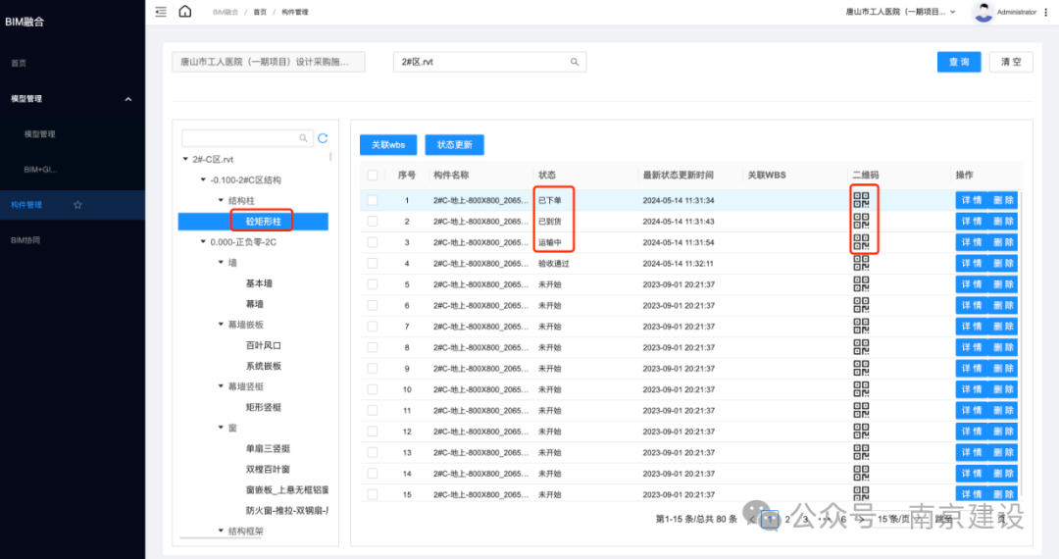Image resolution: width=1059 pixels, height=559 pixels.
Task: Click the search magnifier in 2#区.rvt field
Action: (x=574, y=62)
